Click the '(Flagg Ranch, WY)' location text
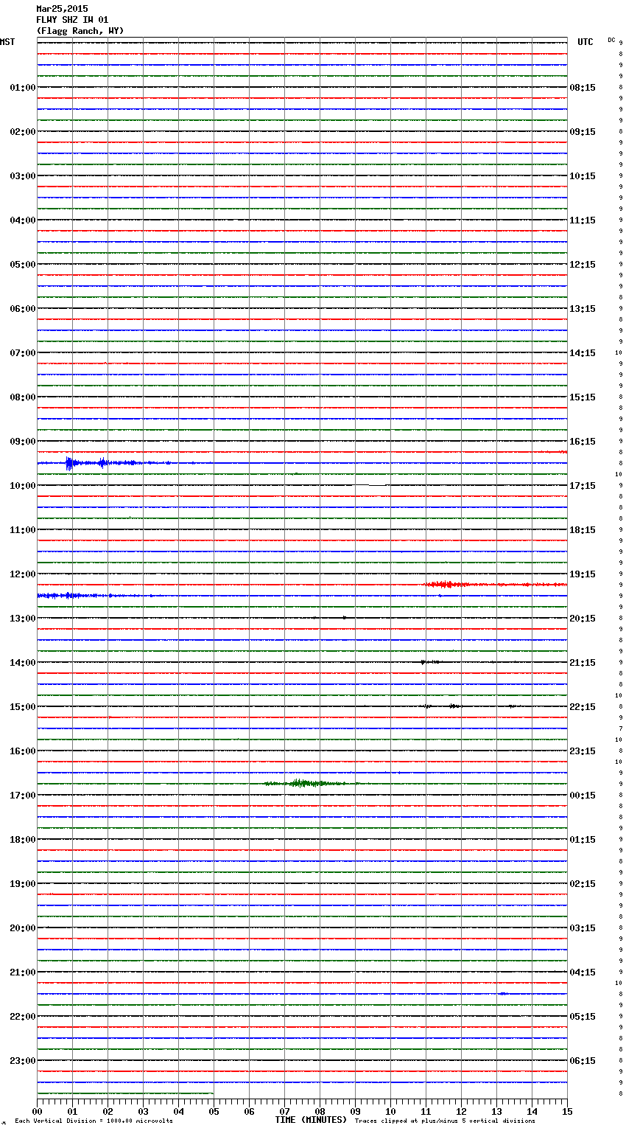Image resolution: width=626 pixels, height=1131 pixels. [80, 31]
